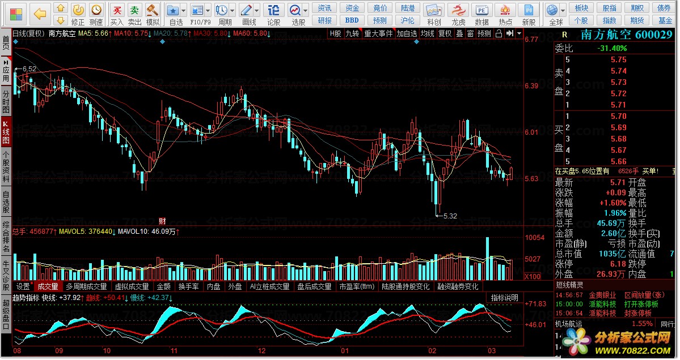Viewport: 680px width, 360px height.
Task: Click the yellow up arrow icon
Action: [x=61, y=8]
